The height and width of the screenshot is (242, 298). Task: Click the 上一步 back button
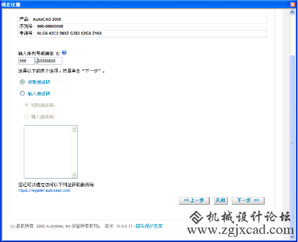[194, 201]
